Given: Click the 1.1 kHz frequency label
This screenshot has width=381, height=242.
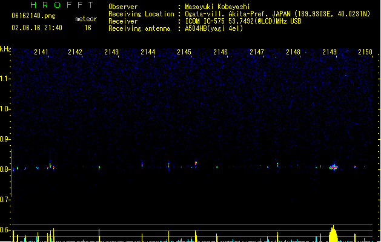Looking at the screenshot, I should [4, 79].
